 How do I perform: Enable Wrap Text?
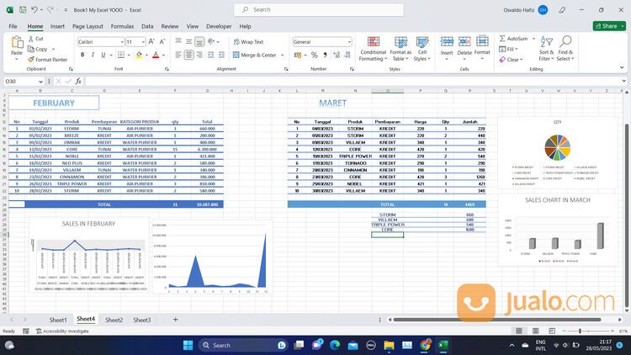click(x=248, y=41)
